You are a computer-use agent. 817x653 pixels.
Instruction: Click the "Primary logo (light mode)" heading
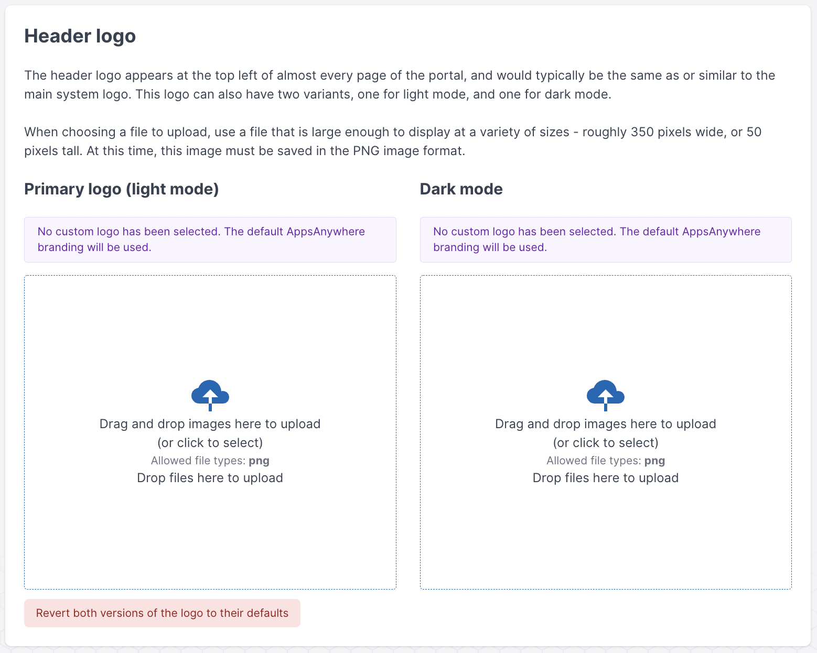pos(122,189)
